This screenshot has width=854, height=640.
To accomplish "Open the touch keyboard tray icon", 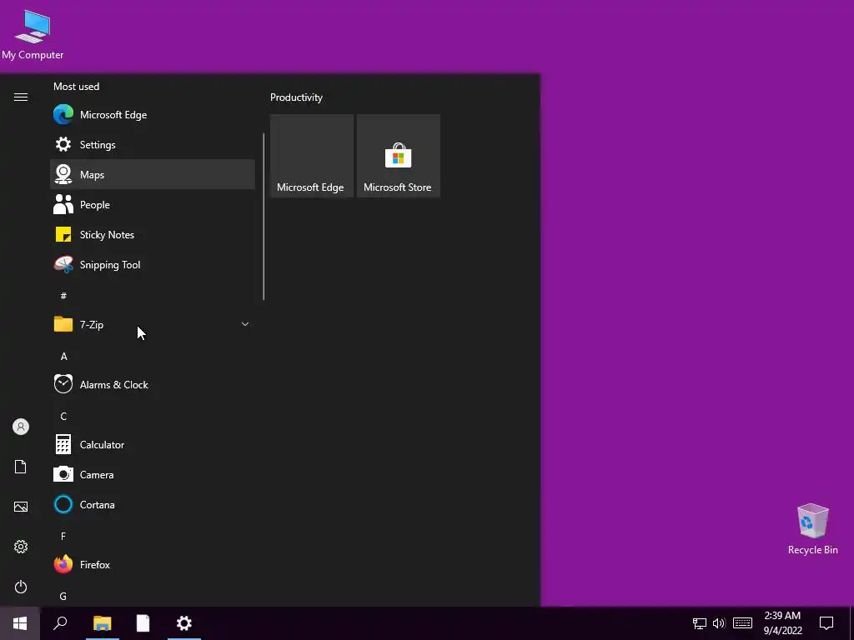I will 742,623.
